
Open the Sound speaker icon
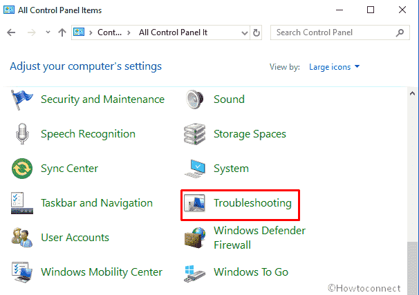click(195, 99)
